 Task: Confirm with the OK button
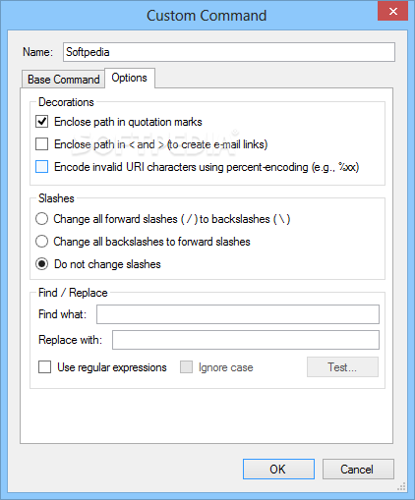click(x=278, y=470)
